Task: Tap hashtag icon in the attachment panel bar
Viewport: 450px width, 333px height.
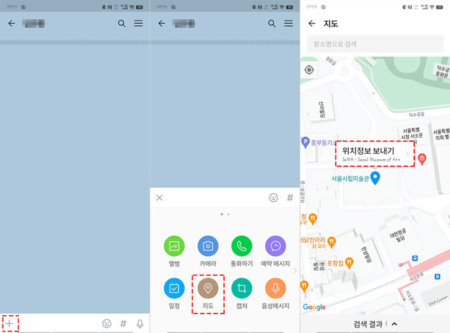Action: [290, 197]
